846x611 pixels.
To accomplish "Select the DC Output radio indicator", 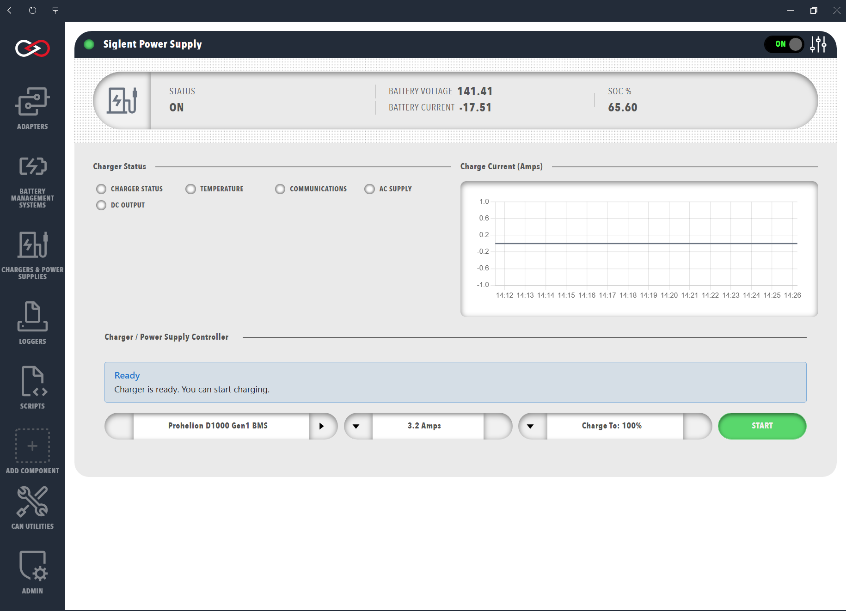I will coord(101,205).
